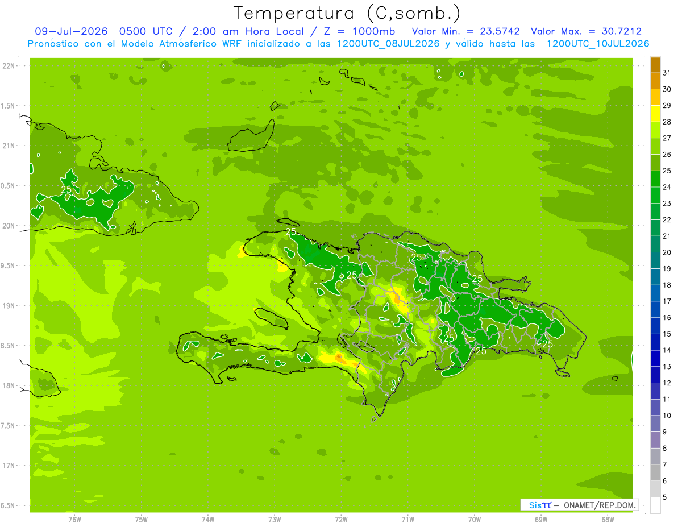Click the title "Temperatura (C,somb.)"
682x527 pixels.
pos(347,13)
